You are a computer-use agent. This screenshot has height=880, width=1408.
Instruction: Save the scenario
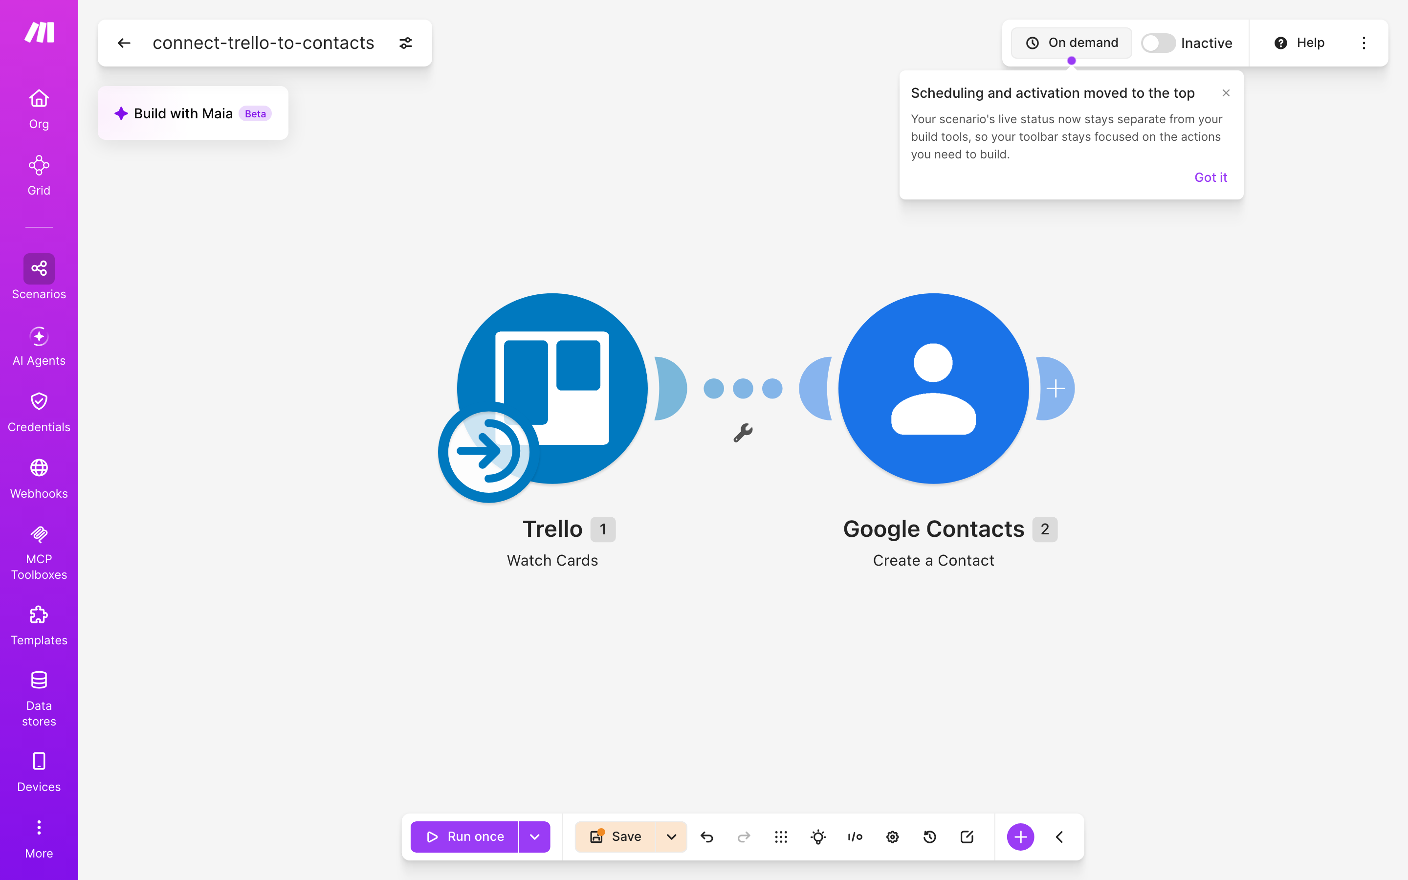coord(615,837)
